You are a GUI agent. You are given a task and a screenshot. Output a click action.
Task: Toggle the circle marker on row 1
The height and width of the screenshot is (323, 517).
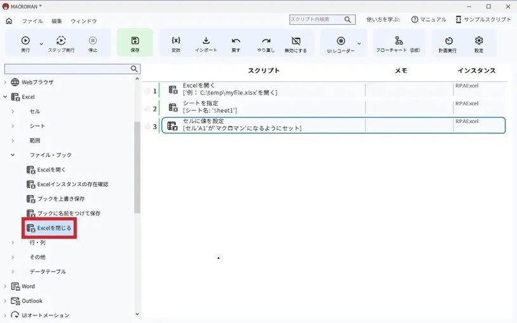coord(148,91)
